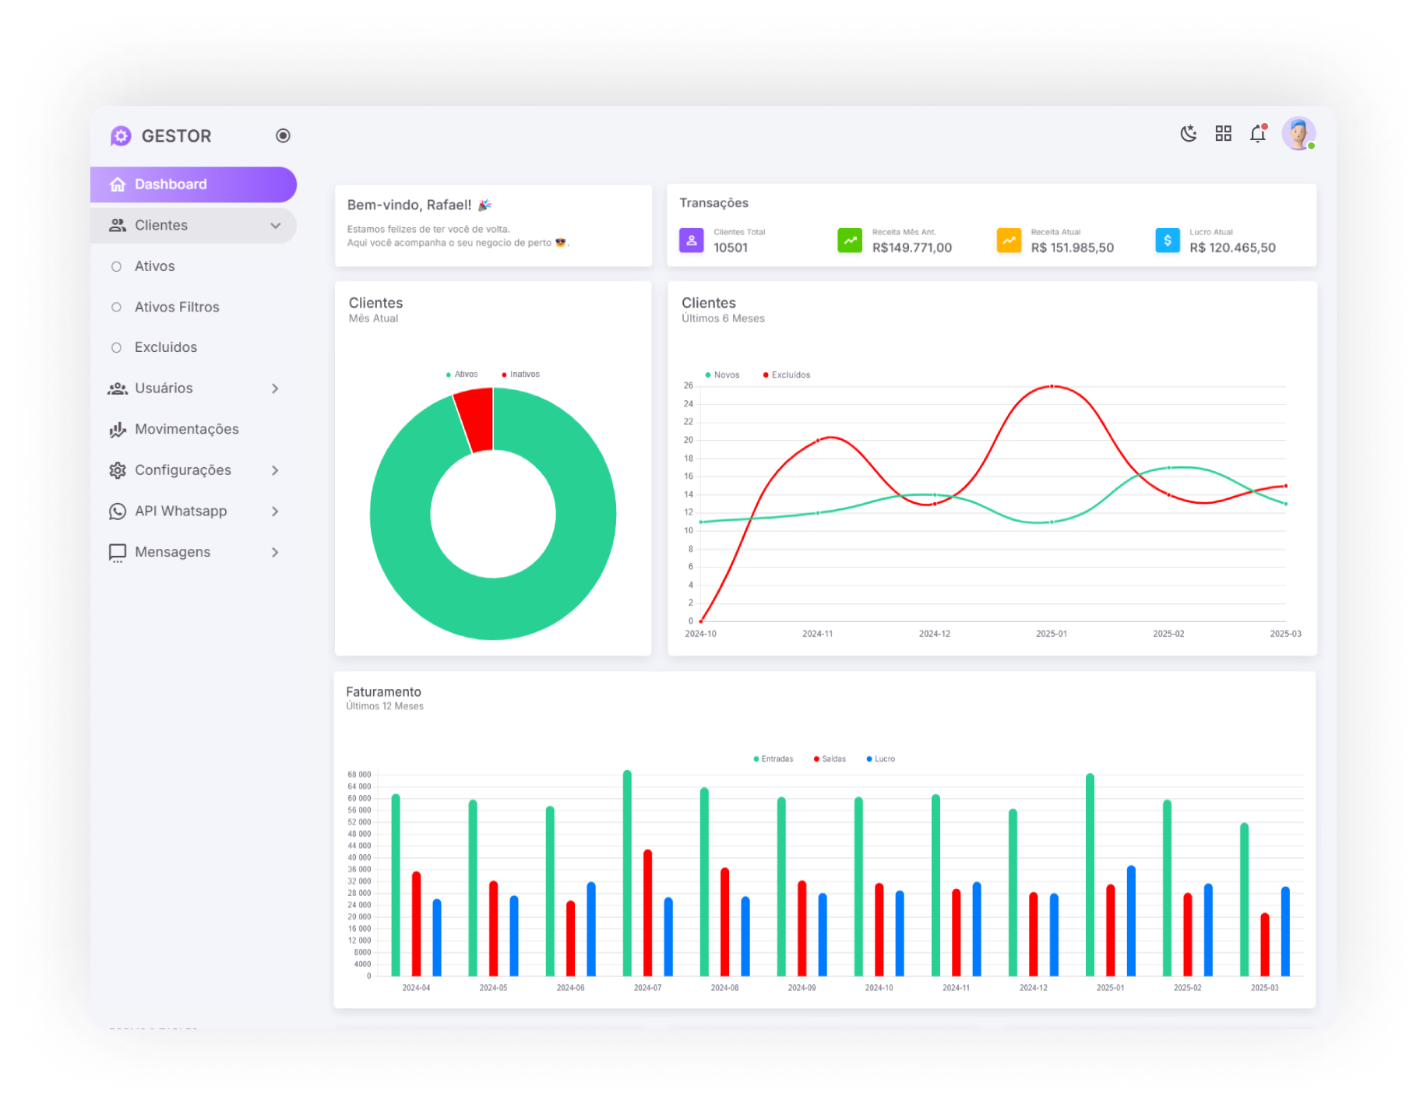Click the Usuários group icon
The height and width of the screenshot is (1104, 1427).
click(118, 389)
